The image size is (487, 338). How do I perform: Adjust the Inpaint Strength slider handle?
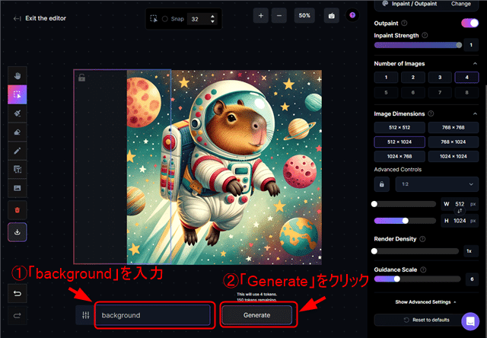pyautogui.click(x=459, y=45)
